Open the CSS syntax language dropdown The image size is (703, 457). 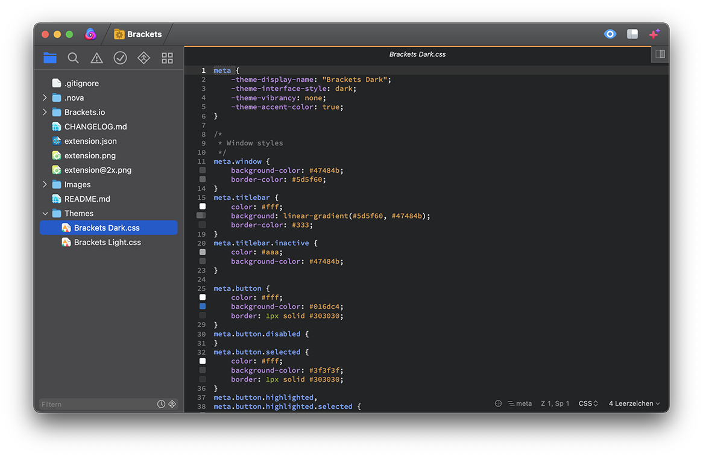click(x=588, y=403)
